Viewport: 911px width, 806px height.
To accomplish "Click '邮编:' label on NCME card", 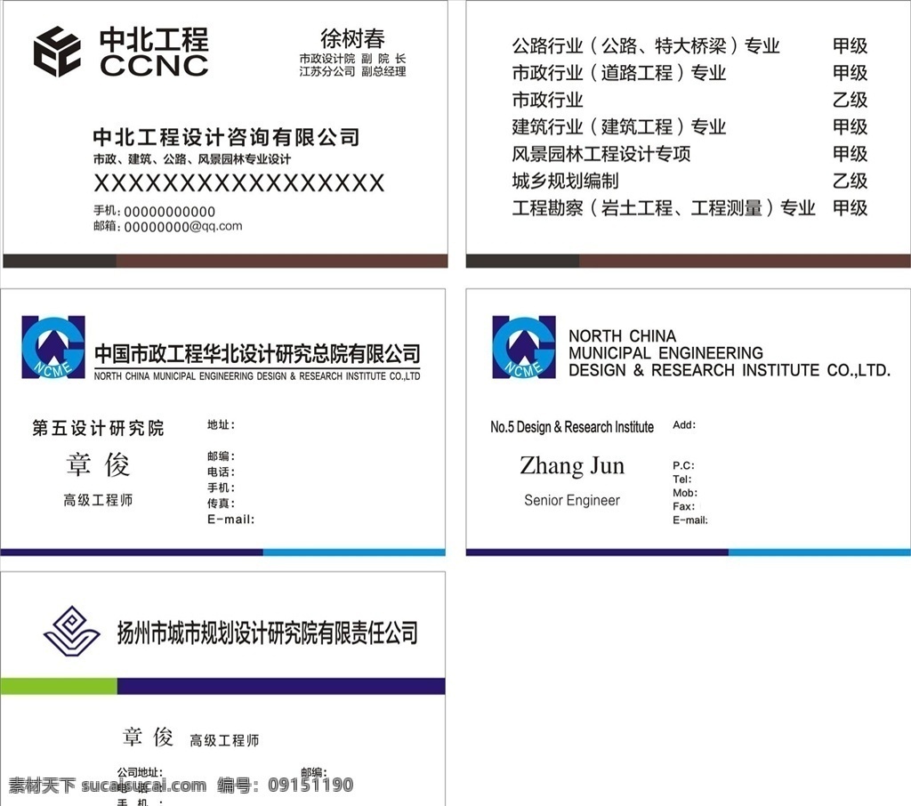I will [x=221, y=456].
